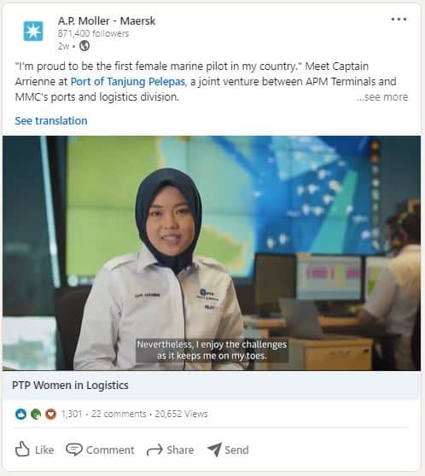This screenshot has height=476, width=425.
Task: Click the speech bubble Comment icon
Action: [x=74, y=450]
